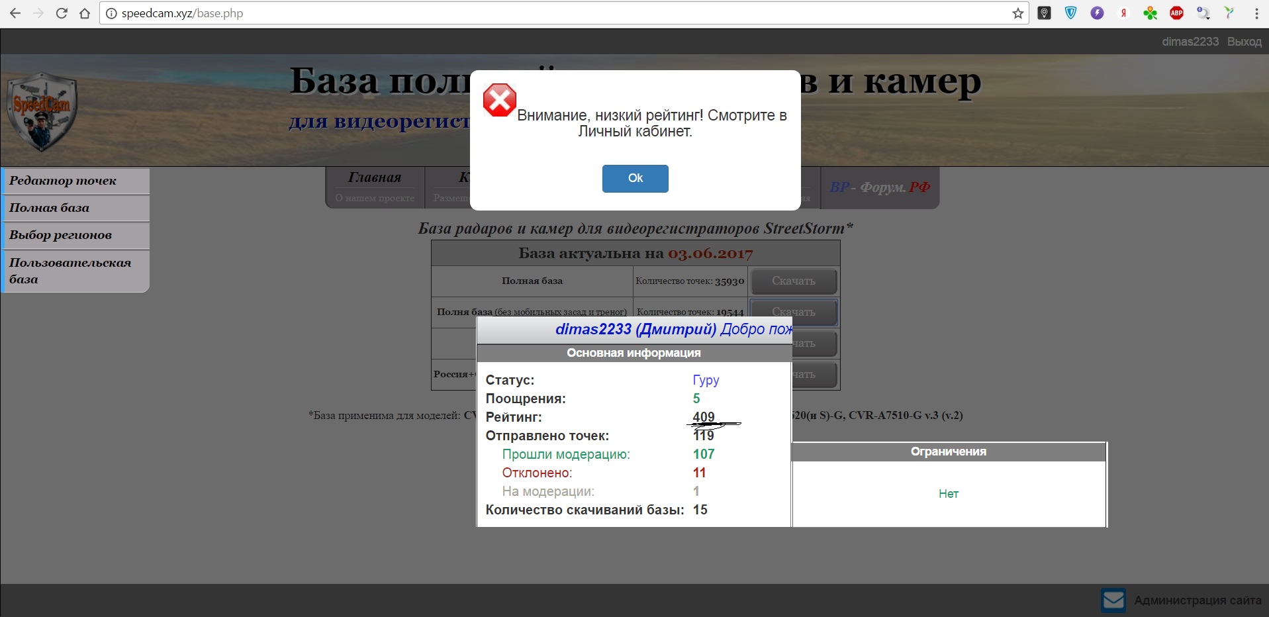The height and width of the screenshot is (617, 1269).
Task: Click the SpeedCam shield logo
Action: pyautogui.click(x=42, y=111)
